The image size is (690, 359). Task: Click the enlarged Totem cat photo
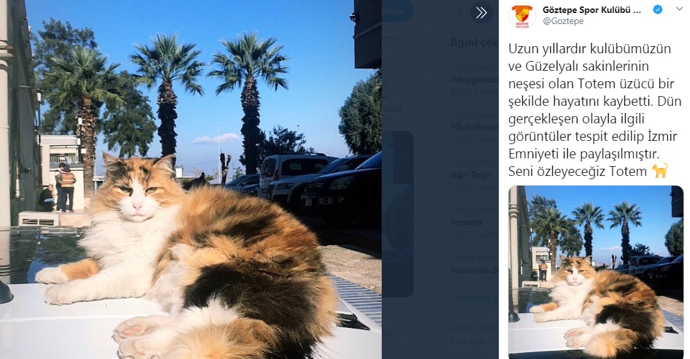(x=191, y=179)
